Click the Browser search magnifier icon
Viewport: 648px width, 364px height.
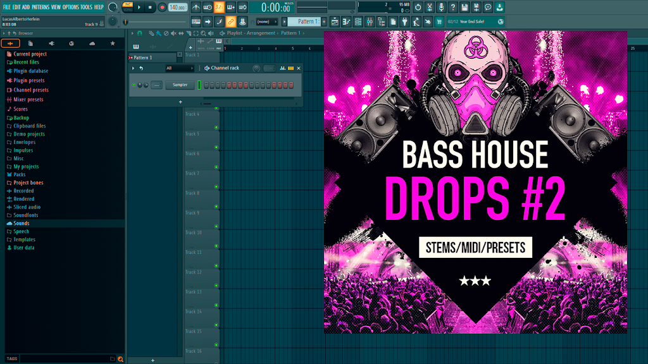(120, 359)
